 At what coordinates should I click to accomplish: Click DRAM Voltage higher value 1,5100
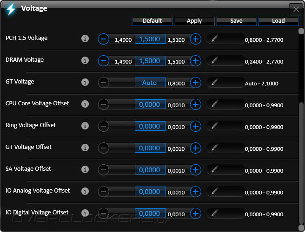pyautogui.click(x=176, y=62)
